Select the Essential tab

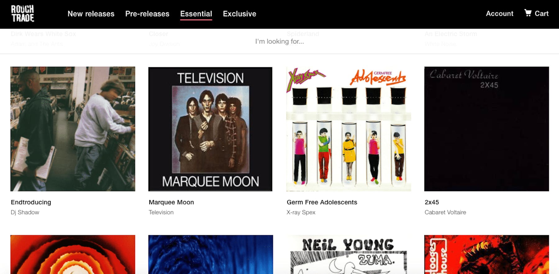pos(196,14)
